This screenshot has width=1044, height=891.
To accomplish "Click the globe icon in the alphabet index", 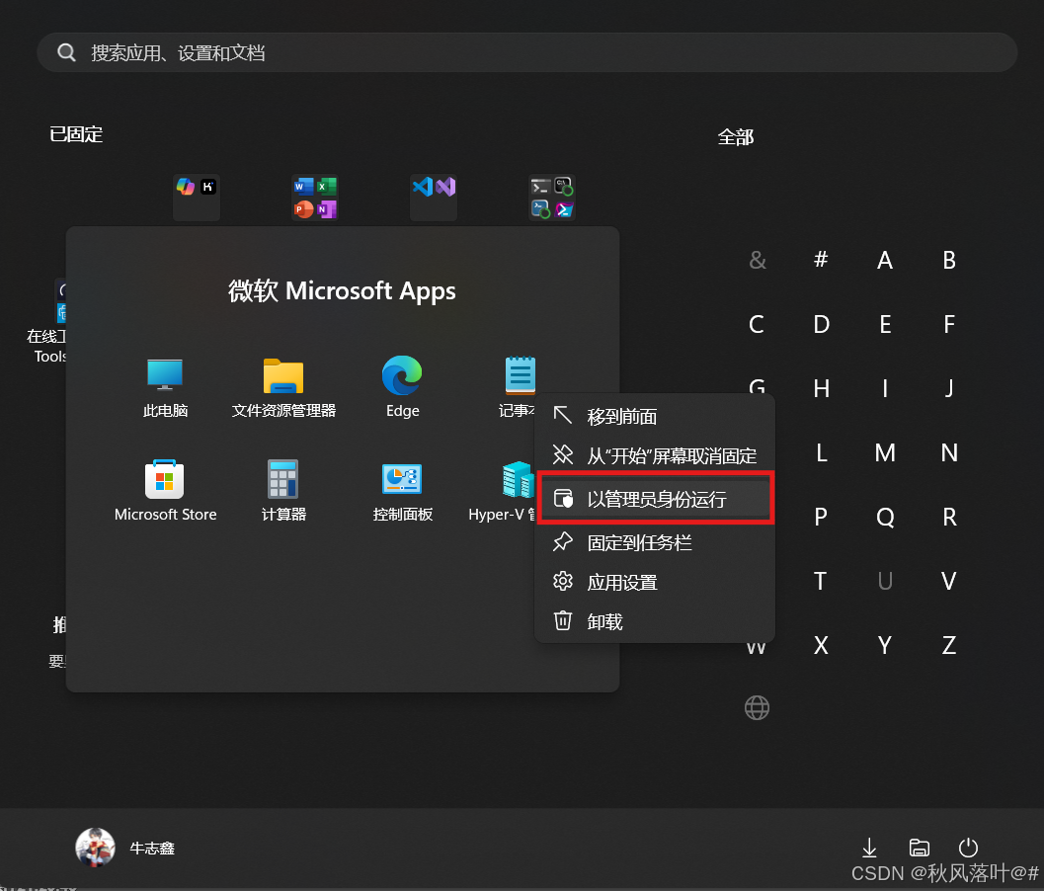I will [x=757, y=708].
